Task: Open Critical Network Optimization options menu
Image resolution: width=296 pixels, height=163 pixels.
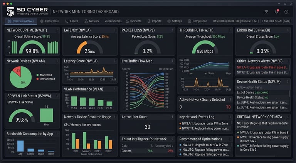Action: tap(288, 117)
